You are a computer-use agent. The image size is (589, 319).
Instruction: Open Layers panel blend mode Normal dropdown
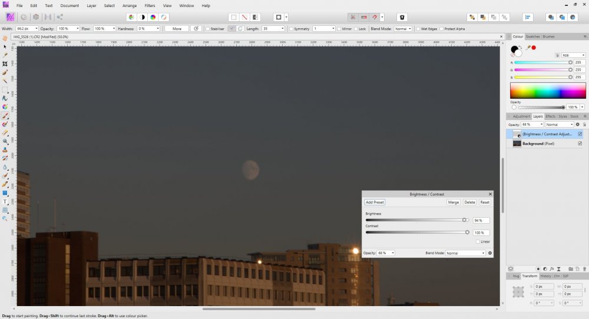click(560, 124)
